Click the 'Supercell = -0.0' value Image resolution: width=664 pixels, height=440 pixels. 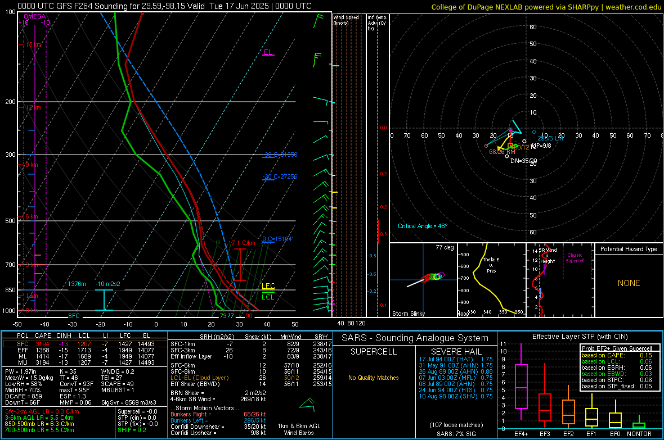pos(137,411)
